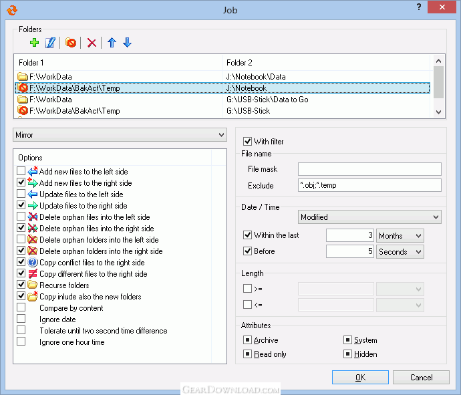Click the update-files-left blue arrow icon
461x395 pixels.
[33, 194]
